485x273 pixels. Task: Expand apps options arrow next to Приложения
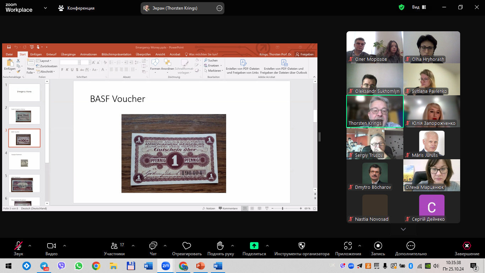[359, 245]
